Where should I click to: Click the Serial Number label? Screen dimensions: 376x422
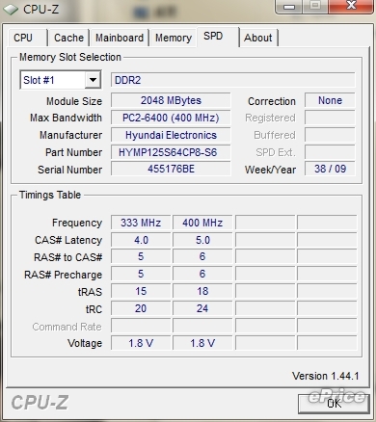[70, 170]
